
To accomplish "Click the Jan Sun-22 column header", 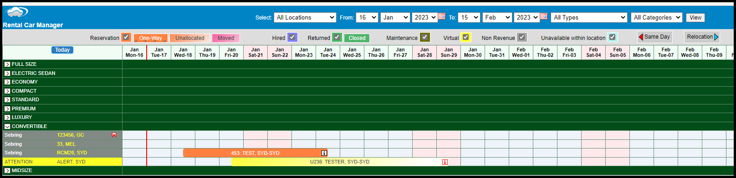I will click(280, 52).
